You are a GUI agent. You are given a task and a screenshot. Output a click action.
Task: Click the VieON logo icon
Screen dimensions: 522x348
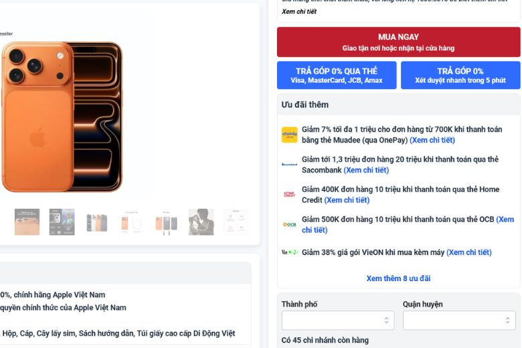(289, 252)
